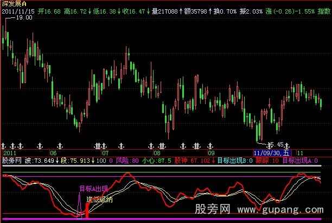
Task: Click the stock name 深发展A
Action: [14, 4]
